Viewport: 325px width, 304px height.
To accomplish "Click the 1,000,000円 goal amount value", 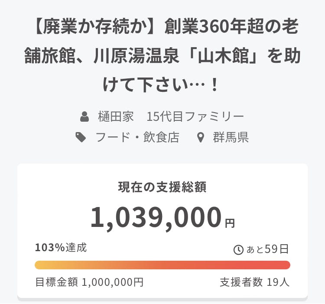I will (112, 282).
